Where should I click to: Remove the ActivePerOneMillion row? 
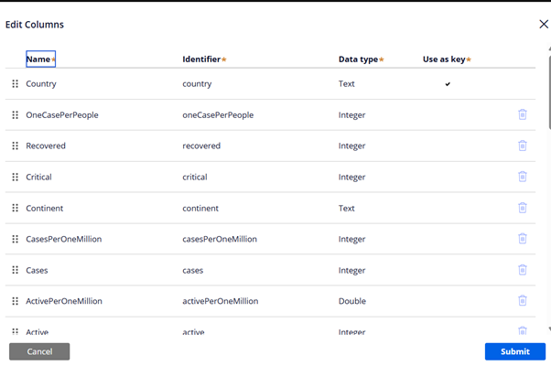point(523,301)
